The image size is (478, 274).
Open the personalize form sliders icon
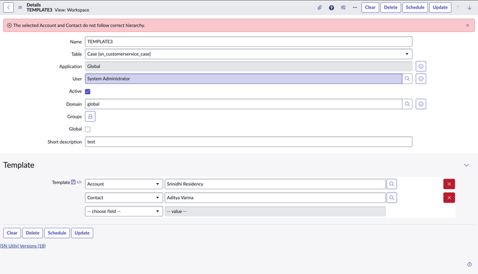343,8
